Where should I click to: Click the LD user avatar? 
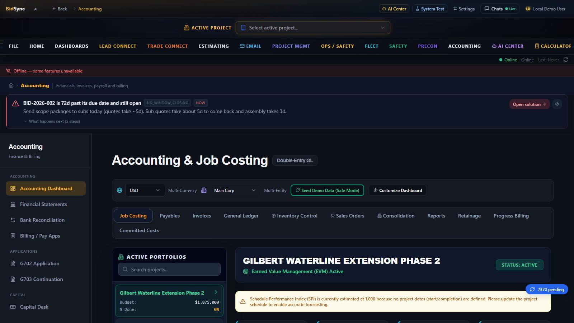coord(528,9)
